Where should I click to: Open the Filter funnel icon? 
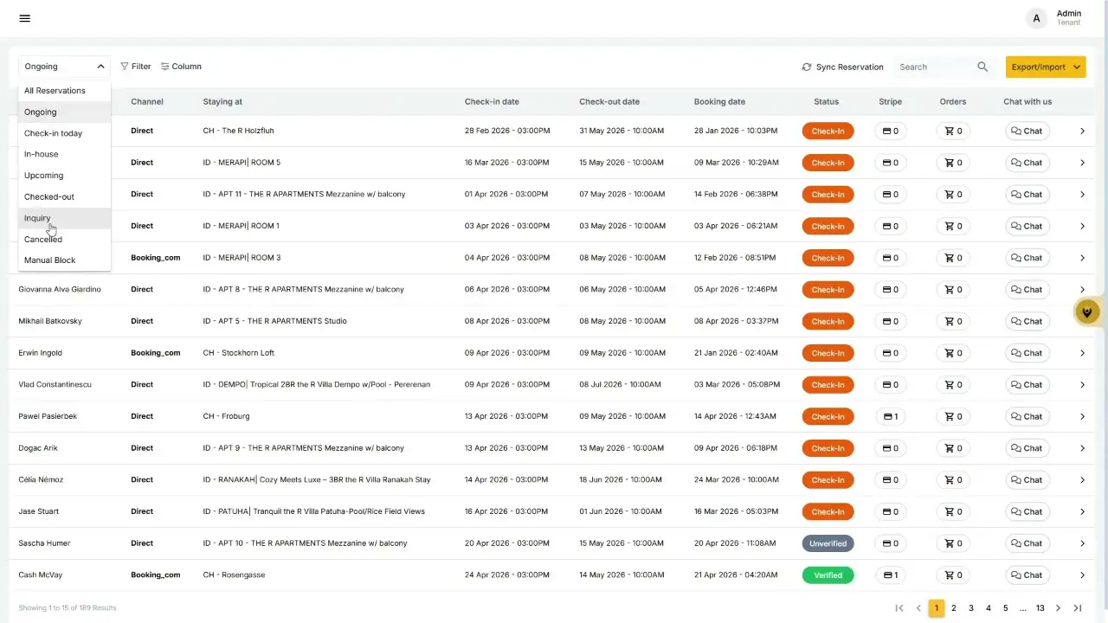pos(125,67)
